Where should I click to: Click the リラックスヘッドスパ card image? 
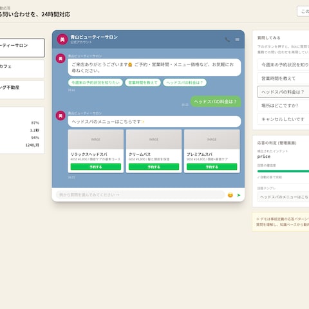point(96,139)
